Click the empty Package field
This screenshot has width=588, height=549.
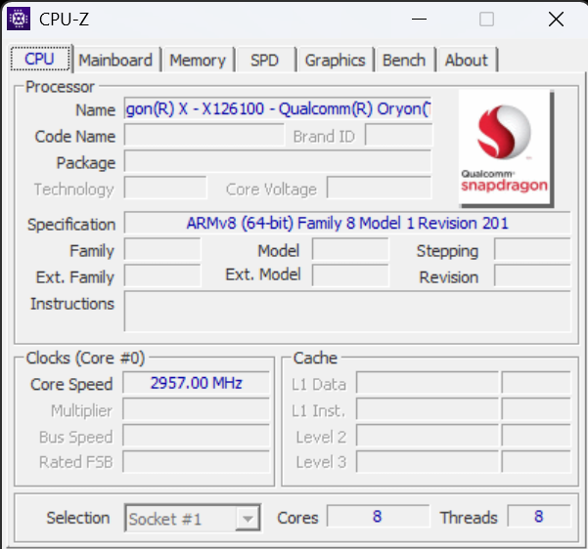(x=278, y=161)
